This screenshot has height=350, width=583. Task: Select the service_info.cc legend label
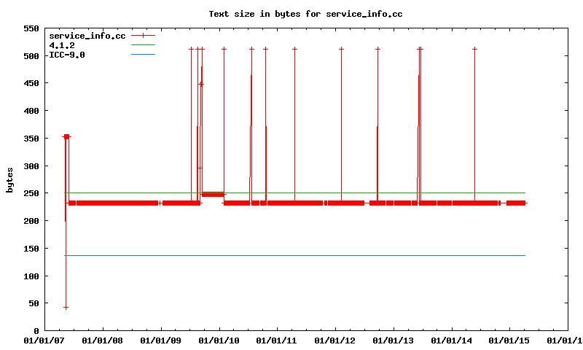click(x=87, y=35)
